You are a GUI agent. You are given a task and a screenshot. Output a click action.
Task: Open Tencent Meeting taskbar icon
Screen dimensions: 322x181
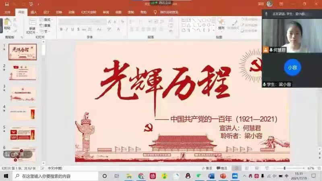coord(235,176)
